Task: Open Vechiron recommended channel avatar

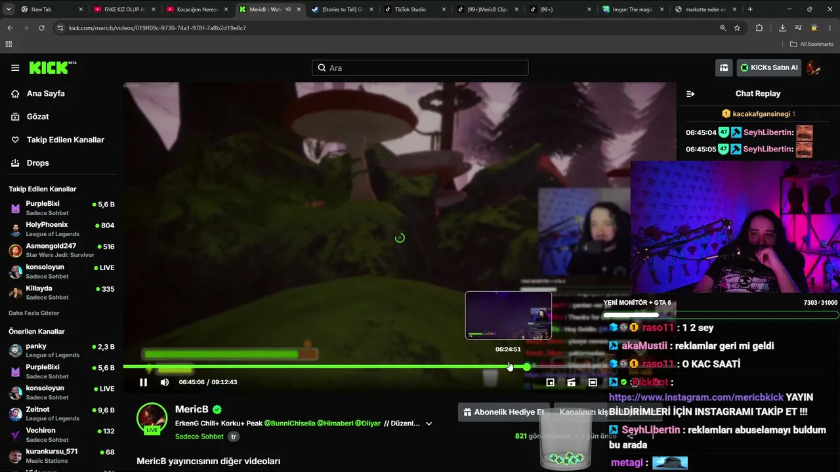Action: (x=16, y=435)
